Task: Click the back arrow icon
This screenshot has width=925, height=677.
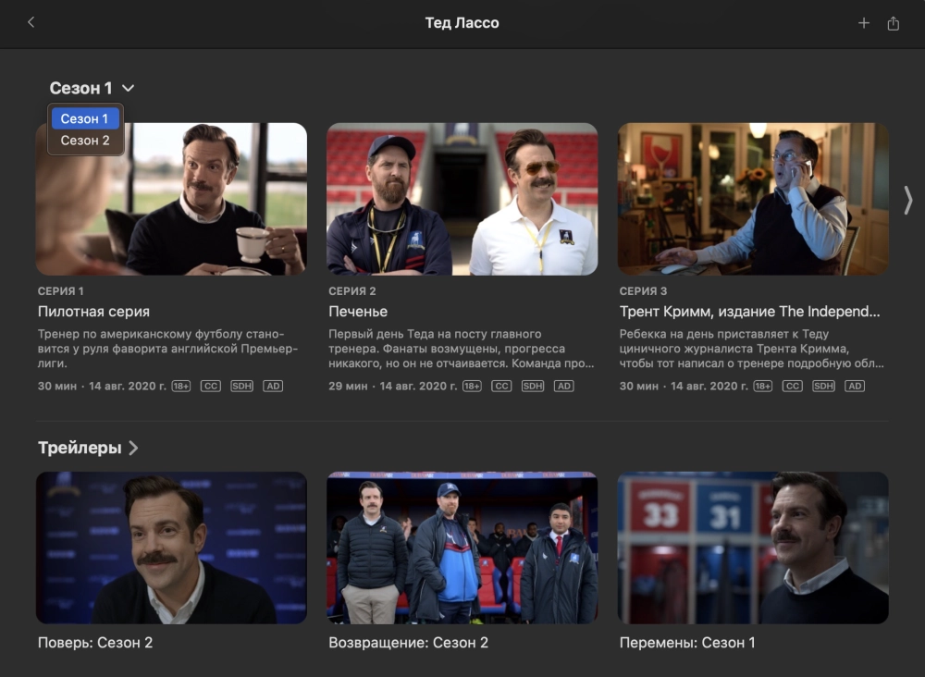Action: 31,23
